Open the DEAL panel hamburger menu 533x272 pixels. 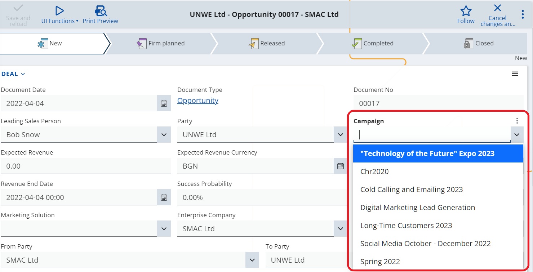click(515, 74)
